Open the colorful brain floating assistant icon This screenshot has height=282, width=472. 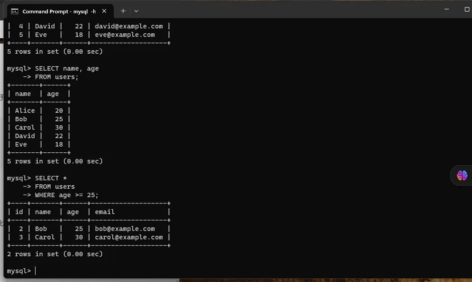(x=462, y=175)
